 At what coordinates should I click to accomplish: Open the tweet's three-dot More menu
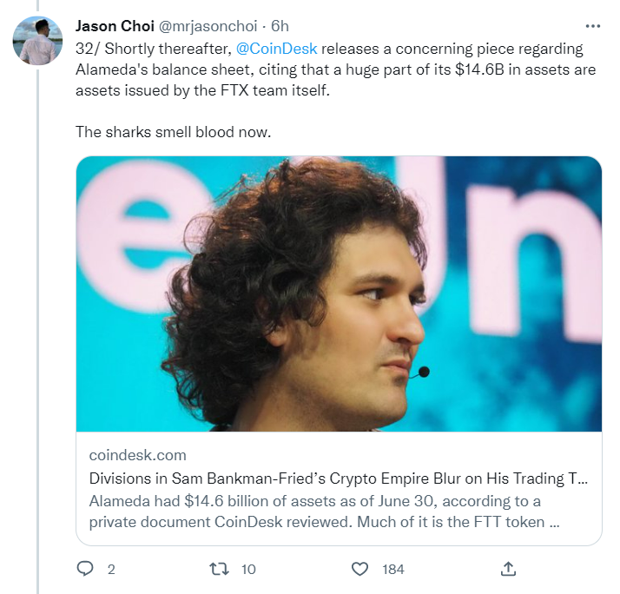pyautogui.click(x=592, y=26)
